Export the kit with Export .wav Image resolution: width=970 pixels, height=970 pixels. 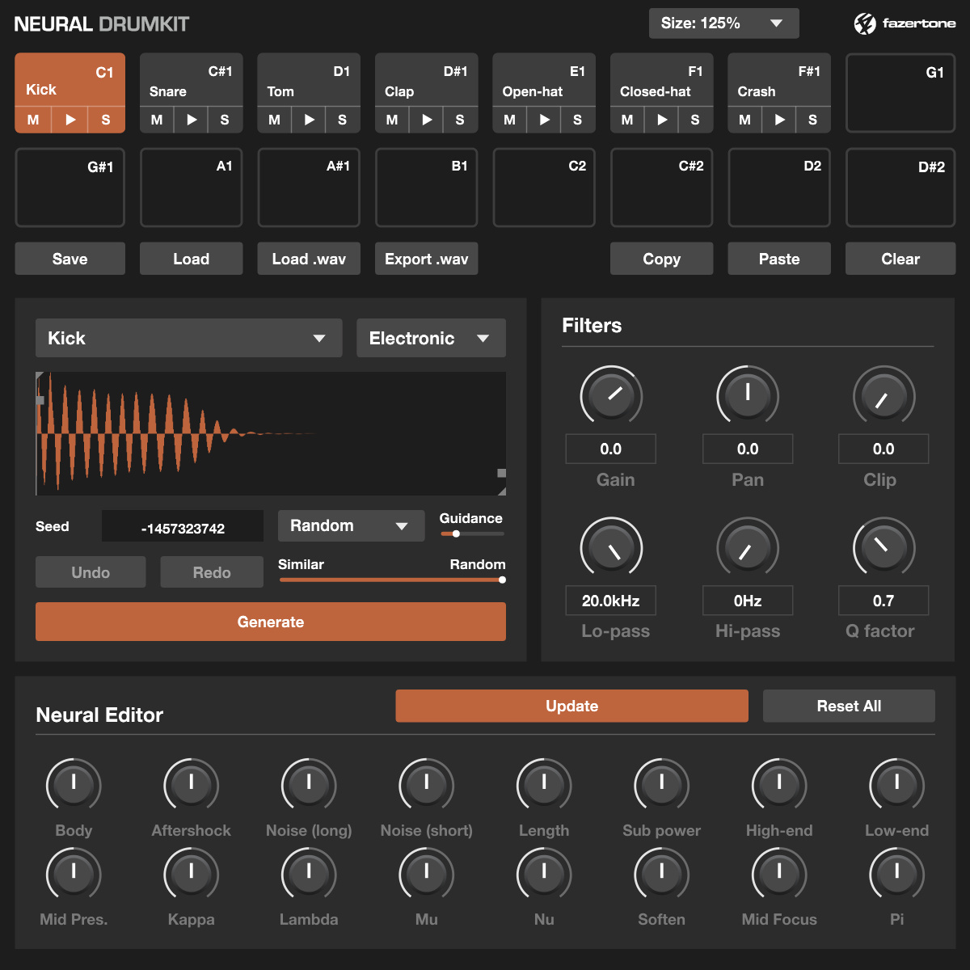[426, 259]
